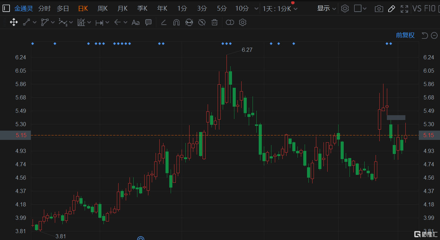Expand the range measurement tool options
The image size is (440, 240).
[107, 23]
